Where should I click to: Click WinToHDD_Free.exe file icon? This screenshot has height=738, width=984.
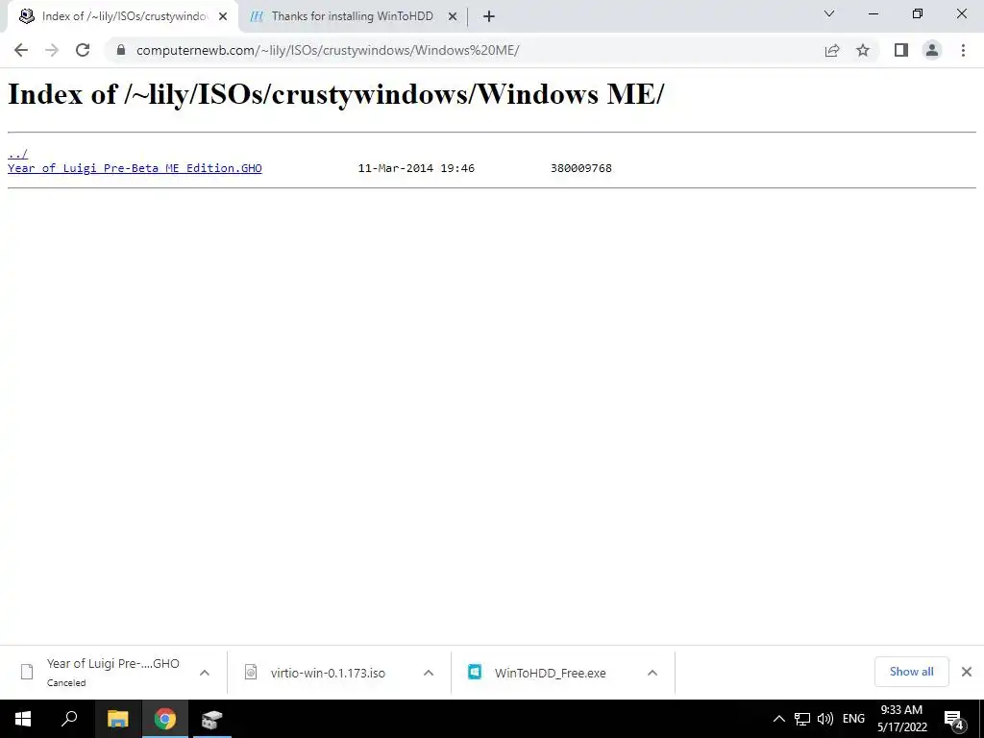click(475, 672)
